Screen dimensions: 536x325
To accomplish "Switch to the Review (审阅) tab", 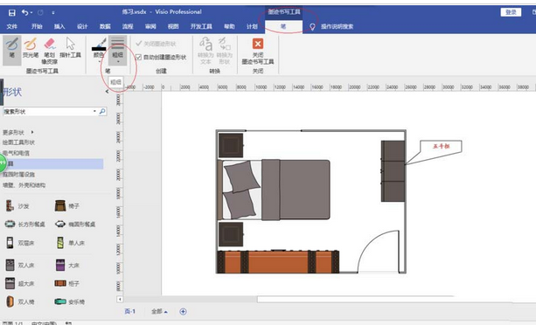I will 150,26.
